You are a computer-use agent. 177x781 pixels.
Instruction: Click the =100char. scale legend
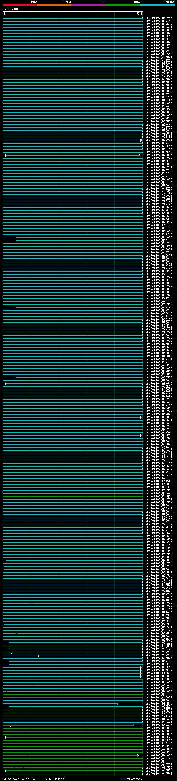131,779
